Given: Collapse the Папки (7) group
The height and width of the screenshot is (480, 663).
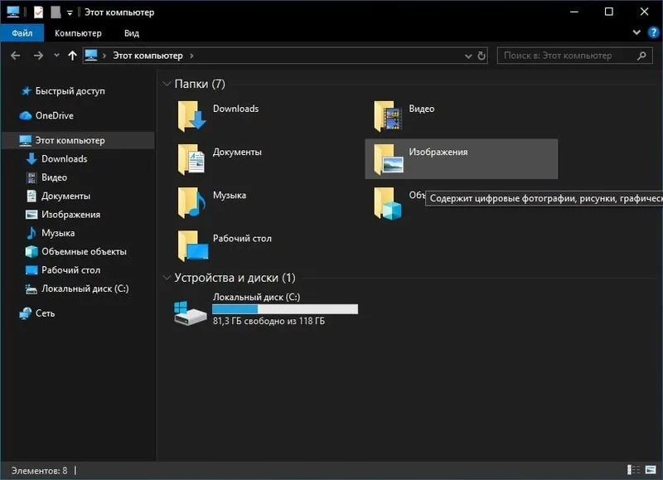Looking at the screenshot, I should coord(167,84).
